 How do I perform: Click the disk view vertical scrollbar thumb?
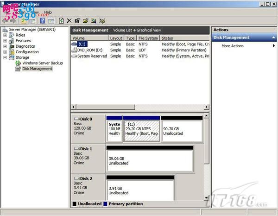[206, 141]
